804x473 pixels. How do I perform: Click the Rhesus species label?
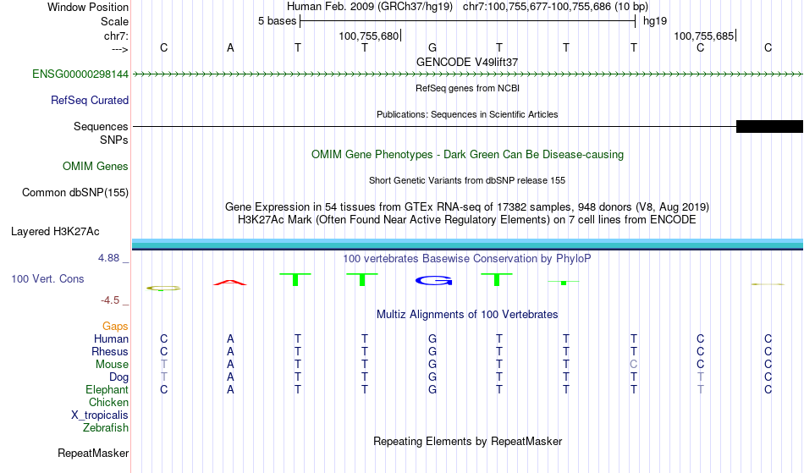tap(110, 351)
